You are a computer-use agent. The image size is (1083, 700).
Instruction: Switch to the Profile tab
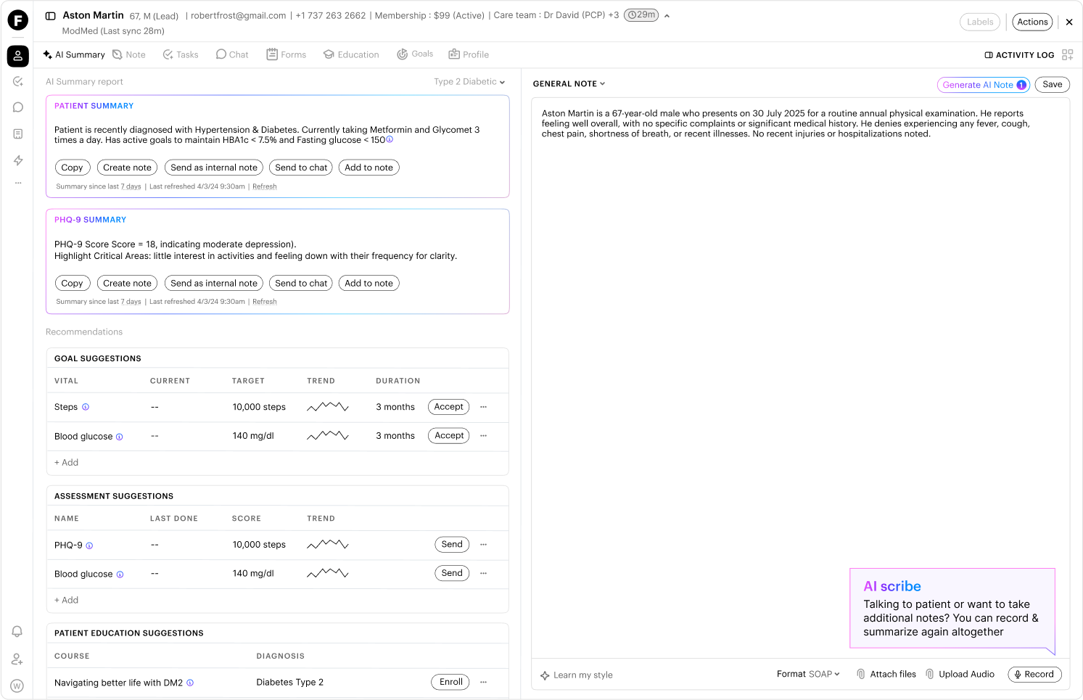click(x=469, y=54)
